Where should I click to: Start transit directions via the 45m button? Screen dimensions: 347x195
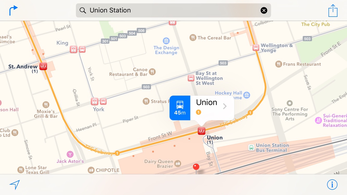pyautogui.click(x=180, y=108)
